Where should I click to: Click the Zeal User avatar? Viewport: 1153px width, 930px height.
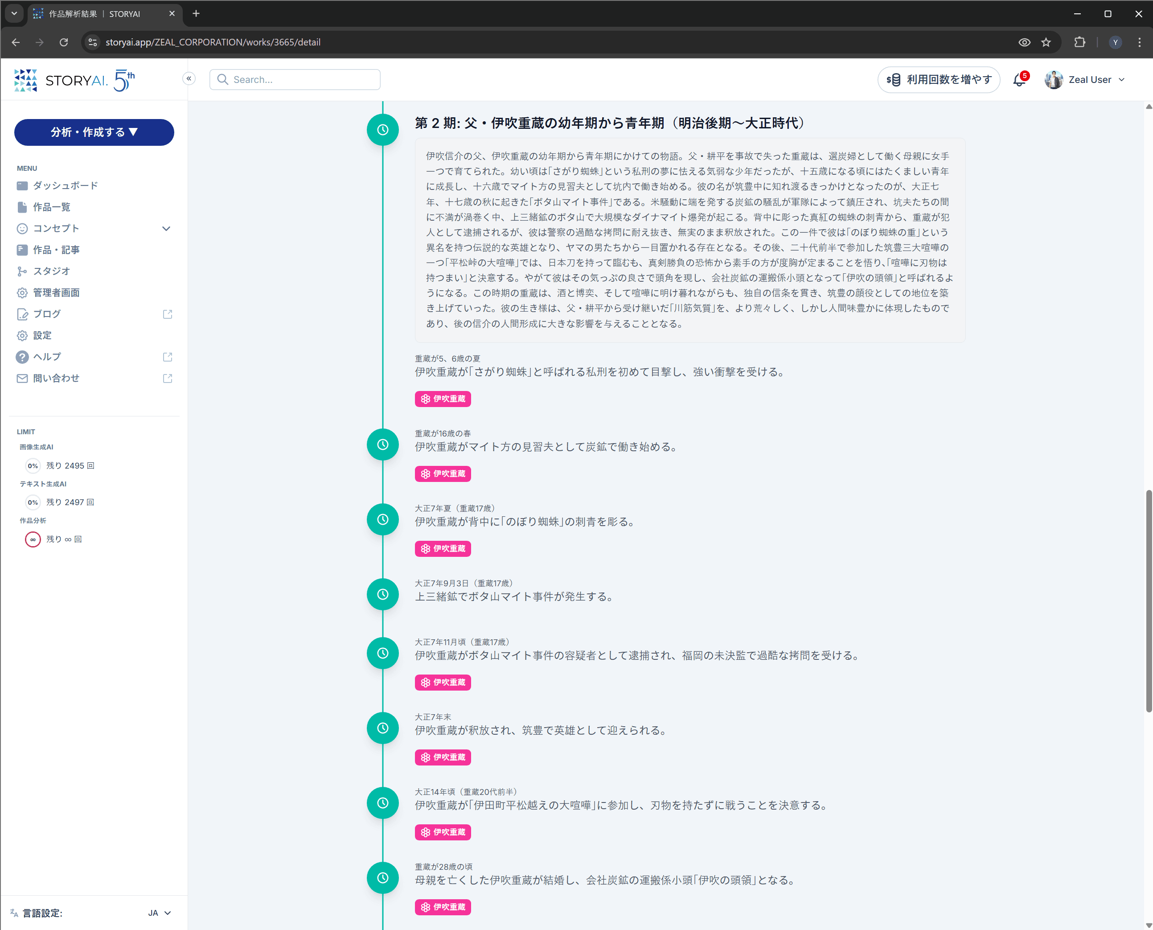[1054, 80]
